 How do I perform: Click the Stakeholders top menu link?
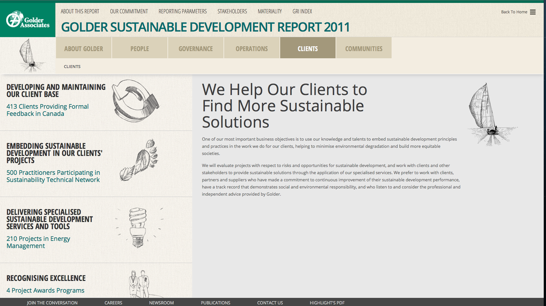(232, 11)
